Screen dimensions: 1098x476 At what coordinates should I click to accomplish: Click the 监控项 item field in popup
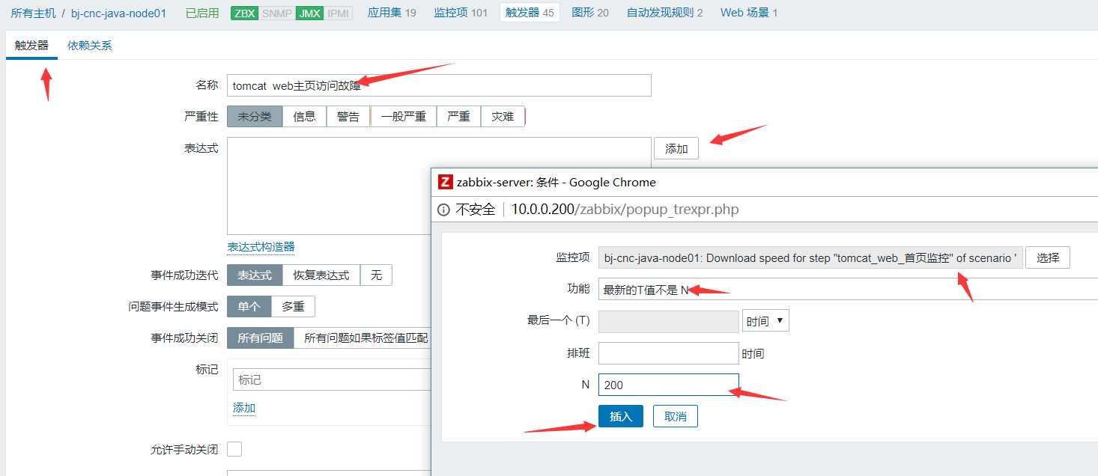tap(810, 258)
